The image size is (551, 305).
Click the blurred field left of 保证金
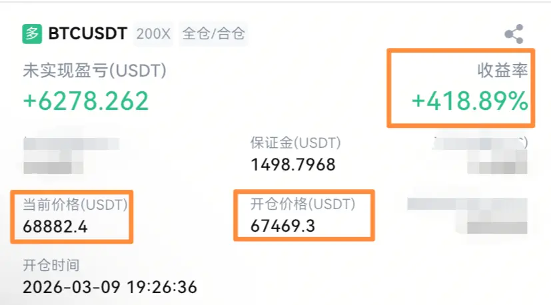coord(71,155)
